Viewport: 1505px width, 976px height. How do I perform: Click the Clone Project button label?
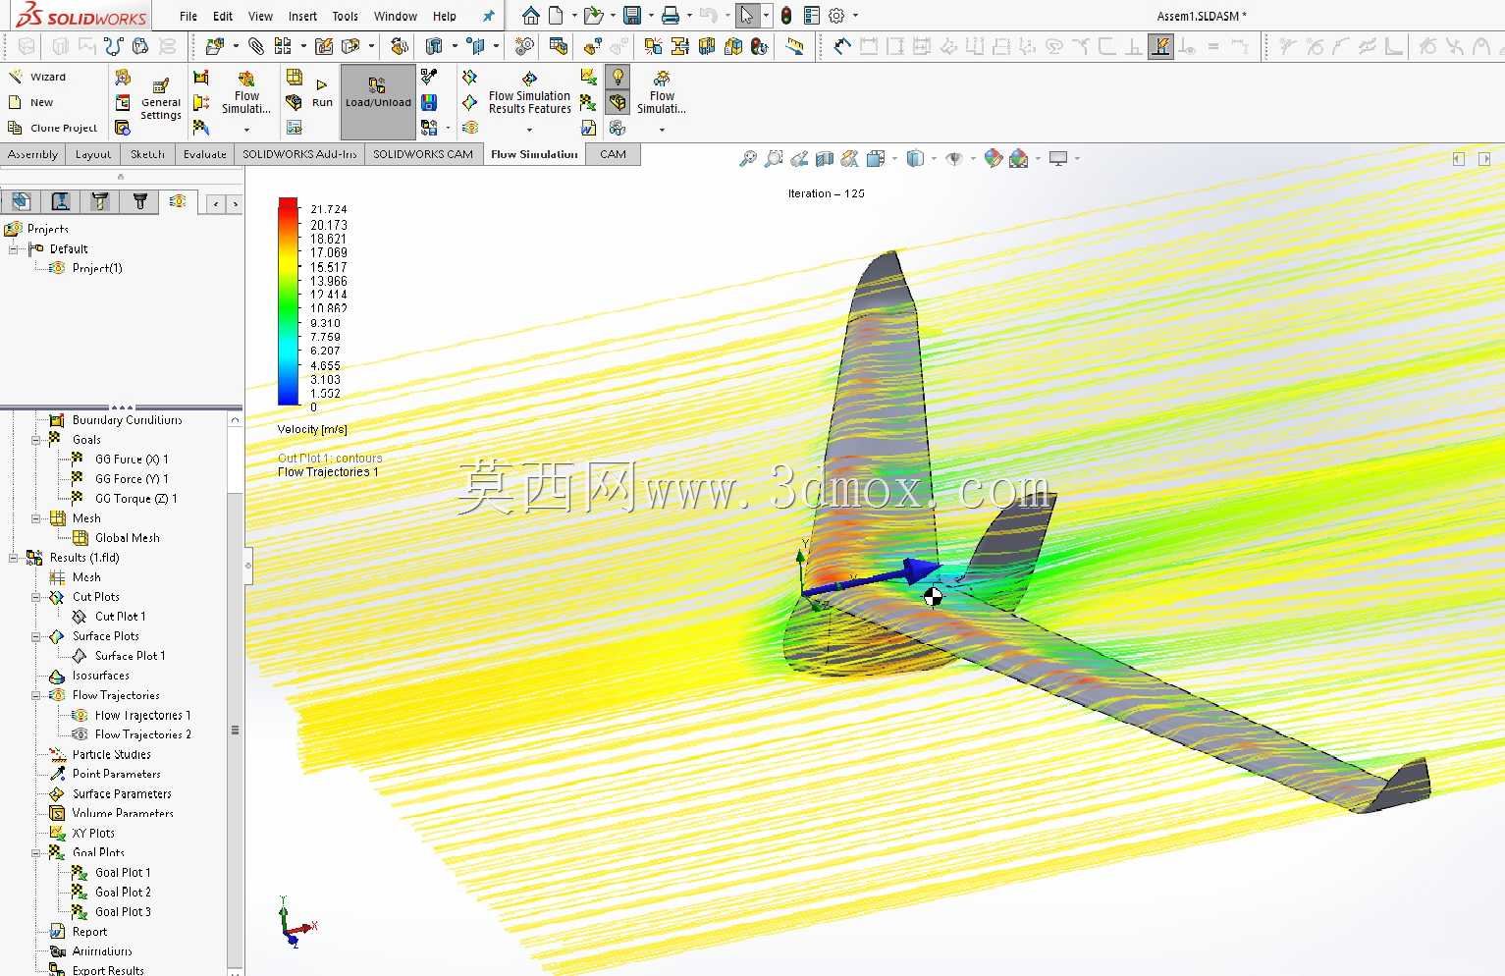(64, 128)
